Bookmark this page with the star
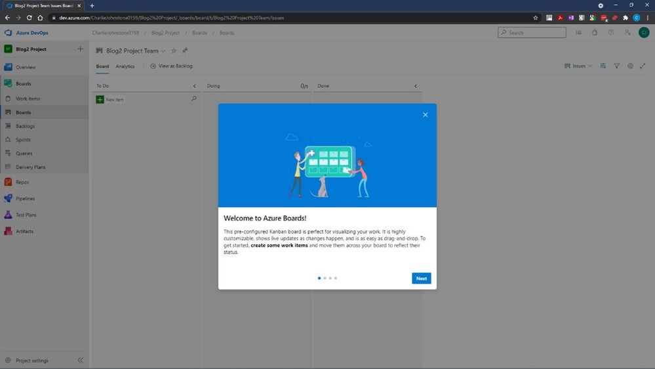Screen dimensions: 655x369 536,18
